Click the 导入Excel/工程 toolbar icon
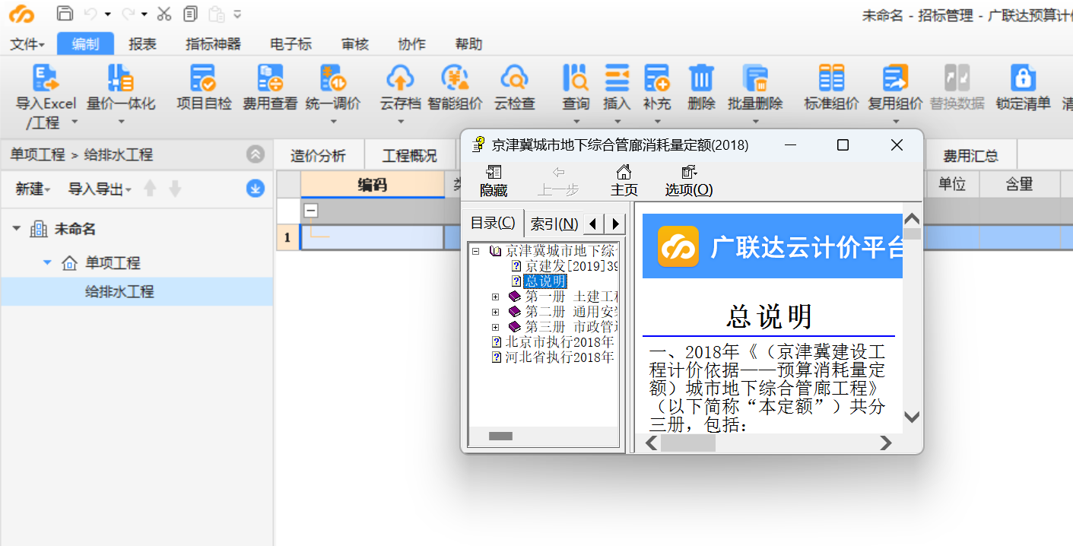Image resolution: width=1073 pixels, height=546 pixels. (x=46, y=78)
